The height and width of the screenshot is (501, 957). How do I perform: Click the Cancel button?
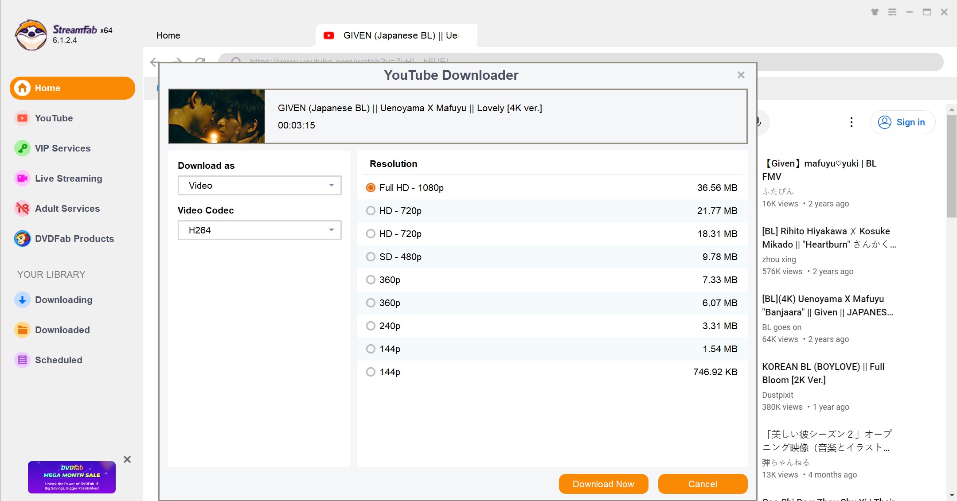tap(703, 484)
